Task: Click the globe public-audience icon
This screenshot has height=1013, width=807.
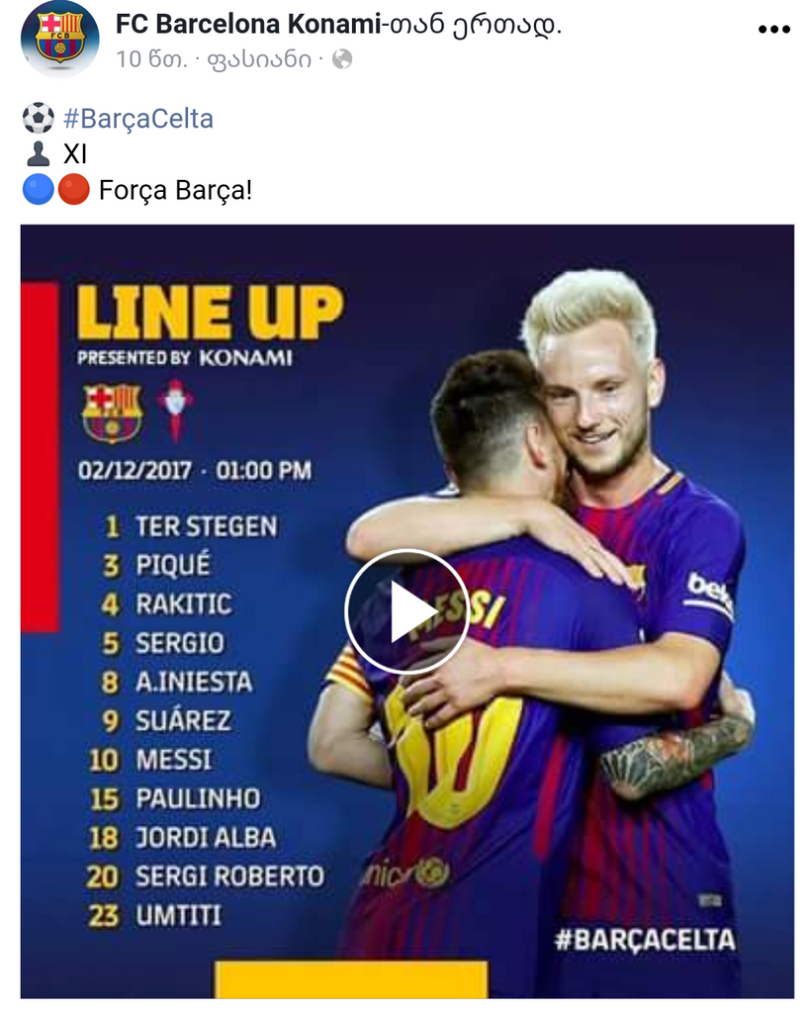Action: [x=342, y=59]
